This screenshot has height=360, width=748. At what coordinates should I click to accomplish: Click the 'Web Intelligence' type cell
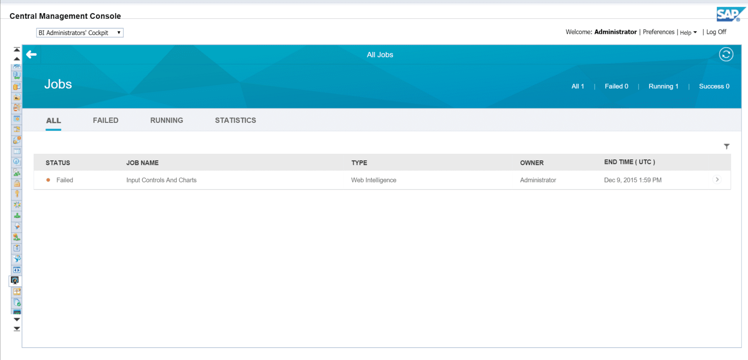point(374,180)
